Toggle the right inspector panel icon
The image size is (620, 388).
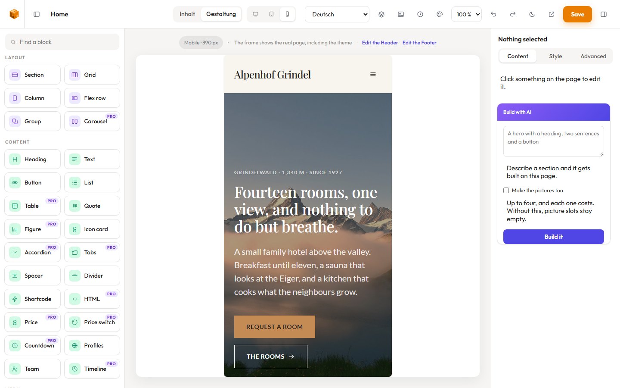[604, 14]
